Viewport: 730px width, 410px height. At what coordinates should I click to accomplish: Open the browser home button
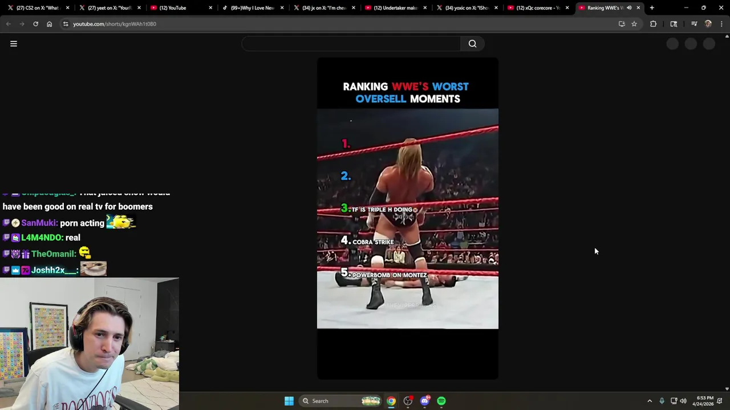click(49, 24)
